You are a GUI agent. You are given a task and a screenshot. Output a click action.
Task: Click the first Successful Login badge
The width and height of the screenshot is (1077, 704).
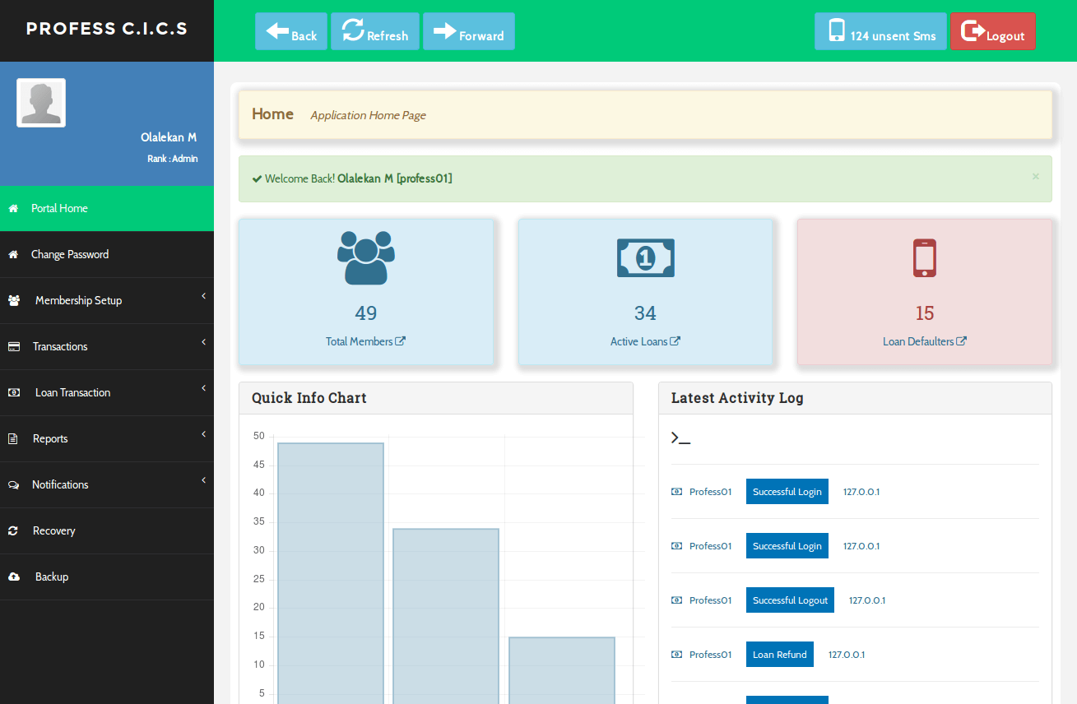(x=787, y=492)
